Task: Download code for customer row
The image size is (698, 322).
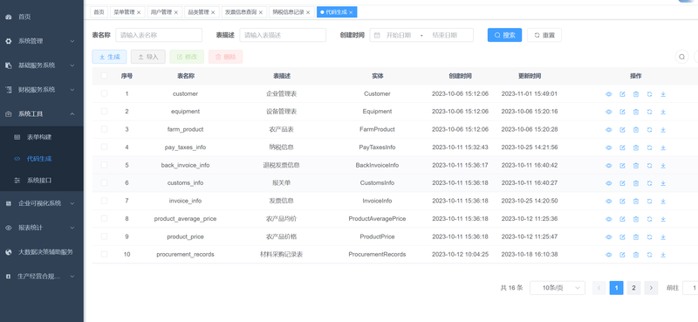Action: coord(663,94)
